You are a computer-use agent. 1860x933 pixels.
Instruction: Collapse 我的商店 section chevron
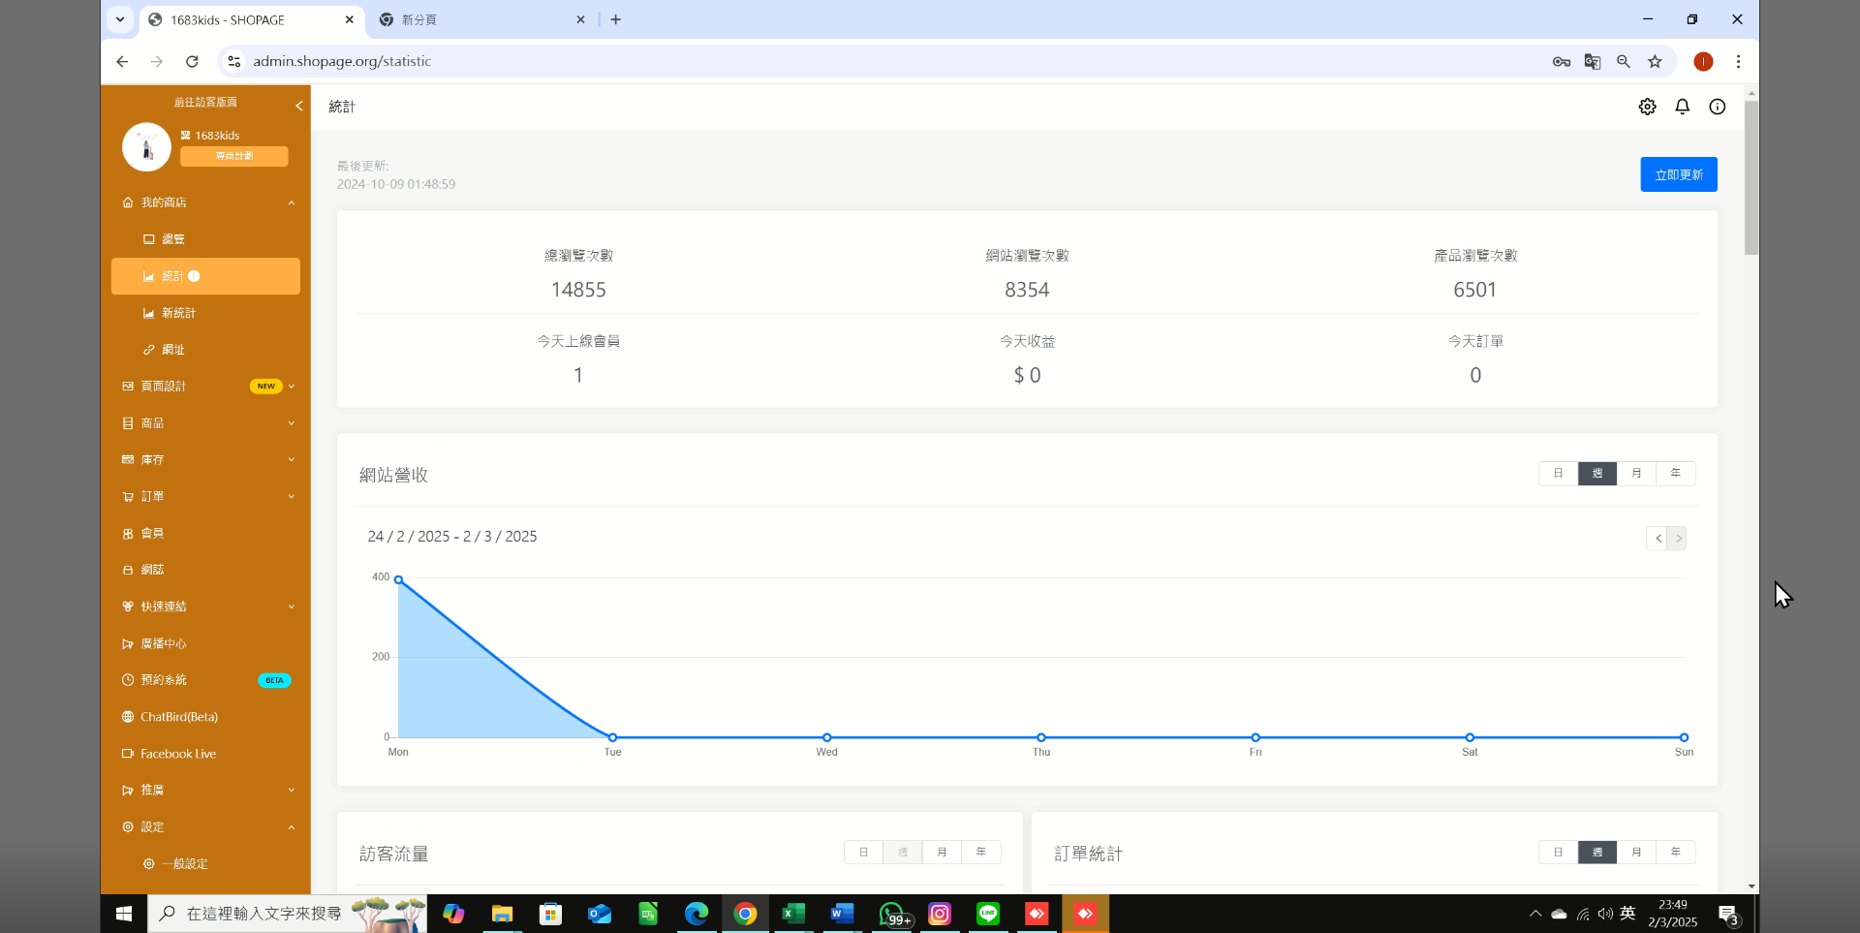click(291, 202)
